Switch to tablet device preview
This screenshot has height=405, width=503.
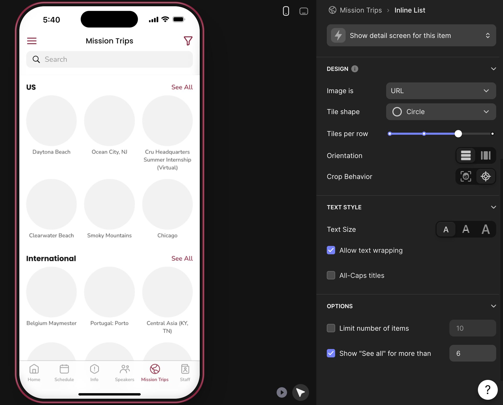pos(304,11)
